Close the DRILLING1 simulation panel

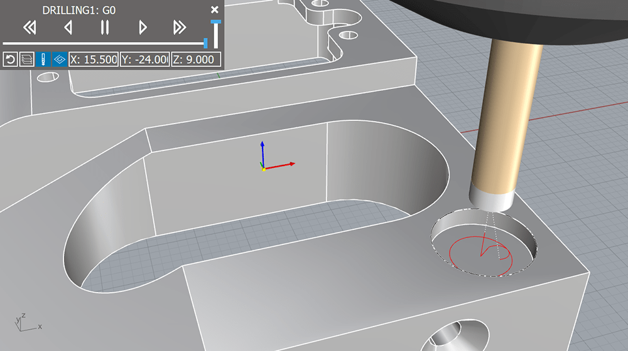[215, 9]
